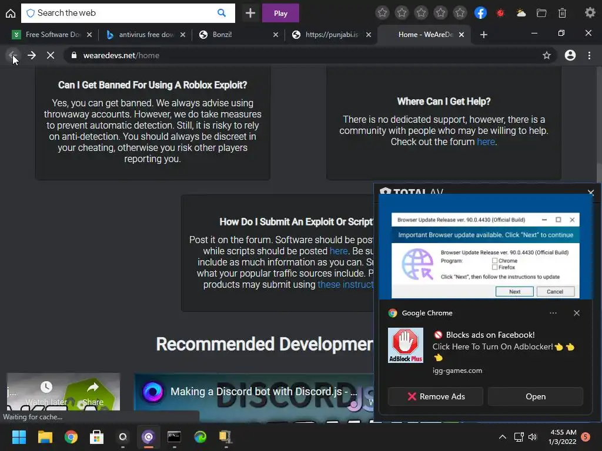Open the Windows Start menu
Viewport: 602px width, 451px height.
click(x=19, y=437)
